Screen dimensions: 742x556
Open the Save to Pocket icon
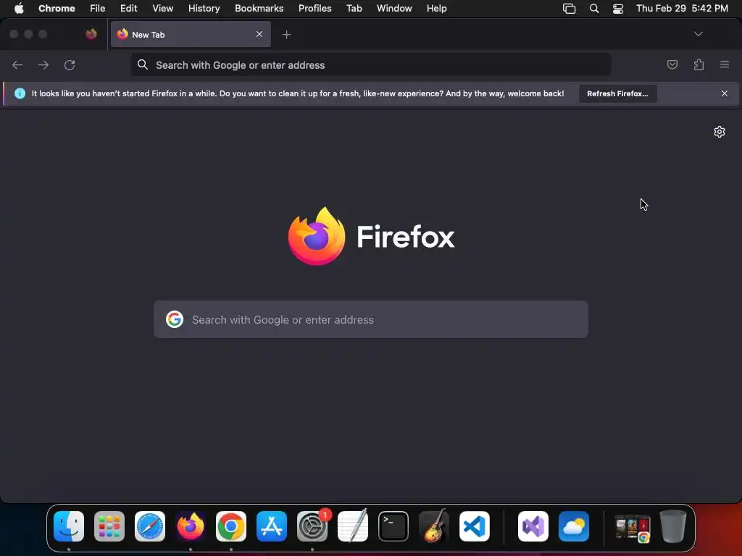coord(672,64)
